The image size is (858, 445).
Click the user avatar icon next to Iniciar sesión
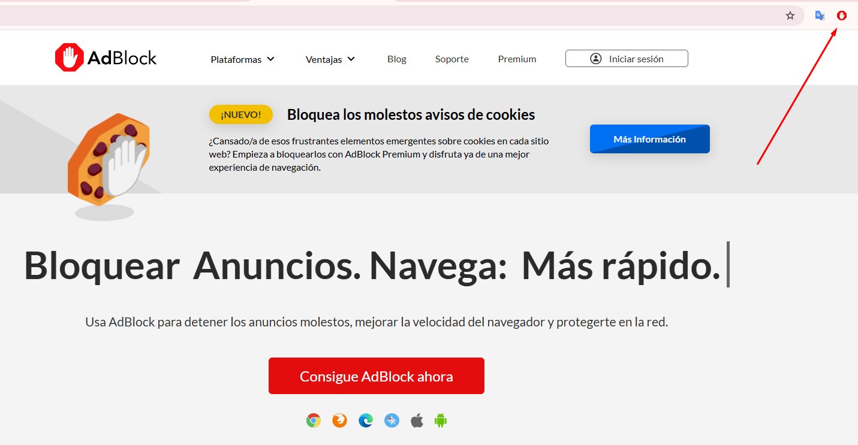tap(595, 59)
